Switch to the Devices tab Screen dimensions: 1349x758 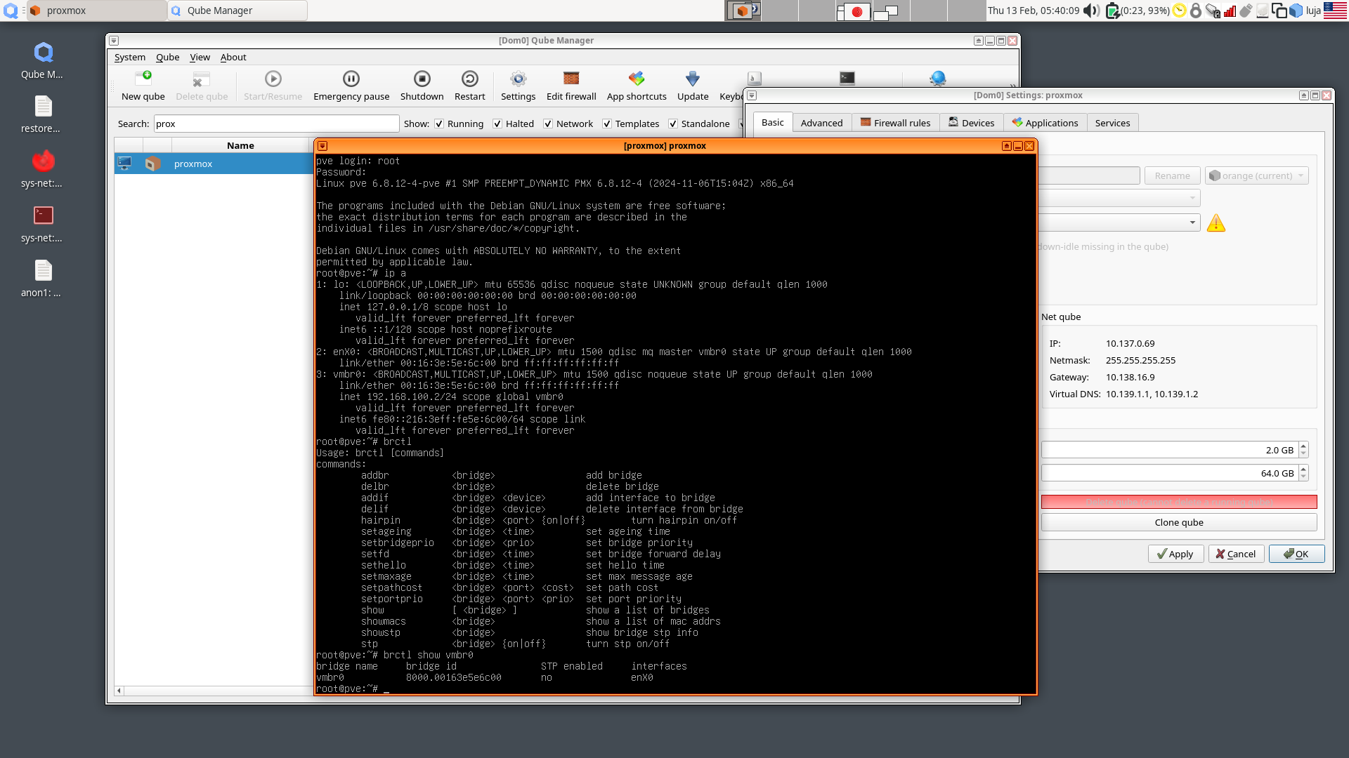(972, 123)
